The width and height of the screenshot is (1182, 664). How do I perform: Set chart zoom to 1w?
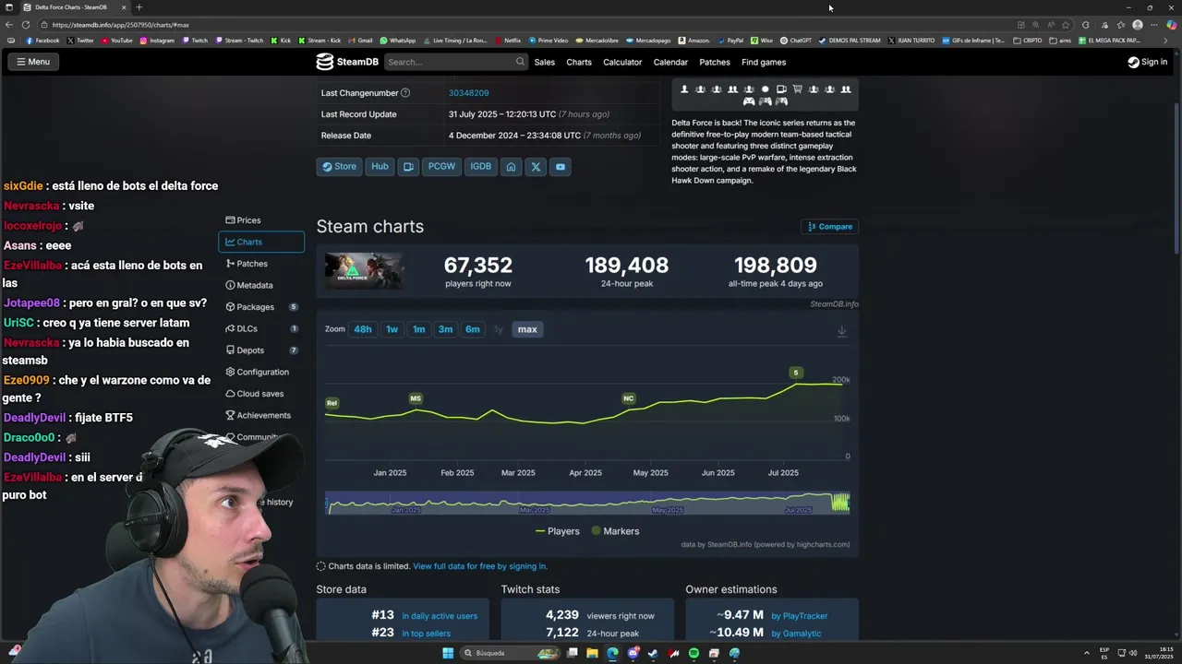point(392,329)
